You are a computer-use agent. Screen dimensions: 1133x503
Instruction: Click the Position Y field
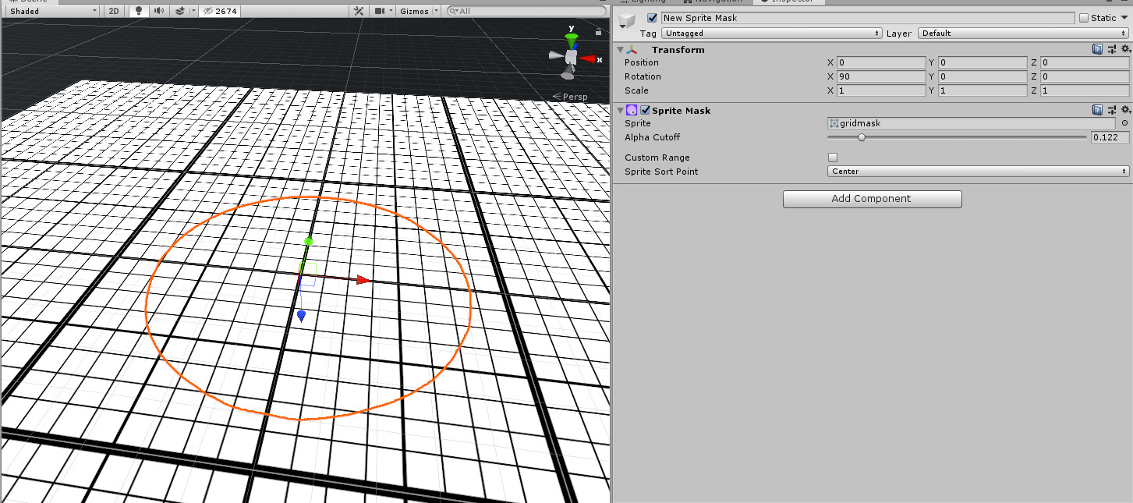click(x=983, y=62)
